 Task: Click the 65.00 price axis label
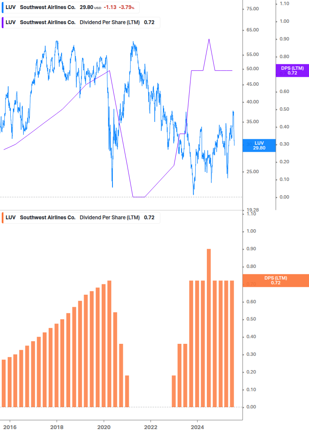pyautogui.click(x=253, y=30)
